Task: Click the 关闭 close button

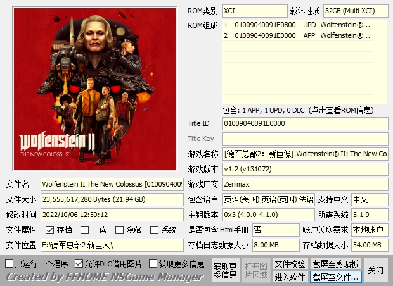Action: 375,270
